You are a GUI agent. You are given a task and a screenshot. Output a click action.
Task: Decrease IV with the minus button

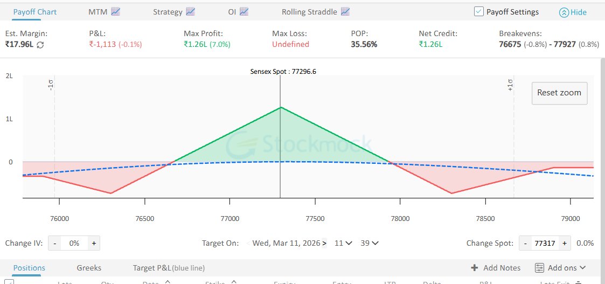click(55, 243)
